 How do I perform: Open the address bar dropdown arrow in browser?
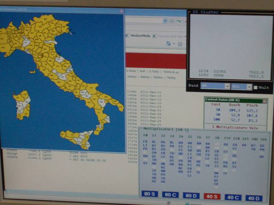coord(165,21)
